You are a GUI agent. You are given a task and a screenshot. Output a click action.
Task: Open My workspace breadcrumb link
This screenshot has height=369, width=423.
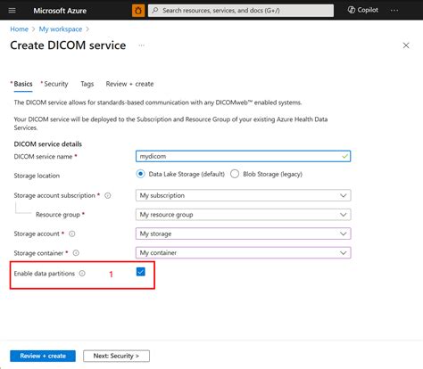pyautogui.click(x=61, y=29)
